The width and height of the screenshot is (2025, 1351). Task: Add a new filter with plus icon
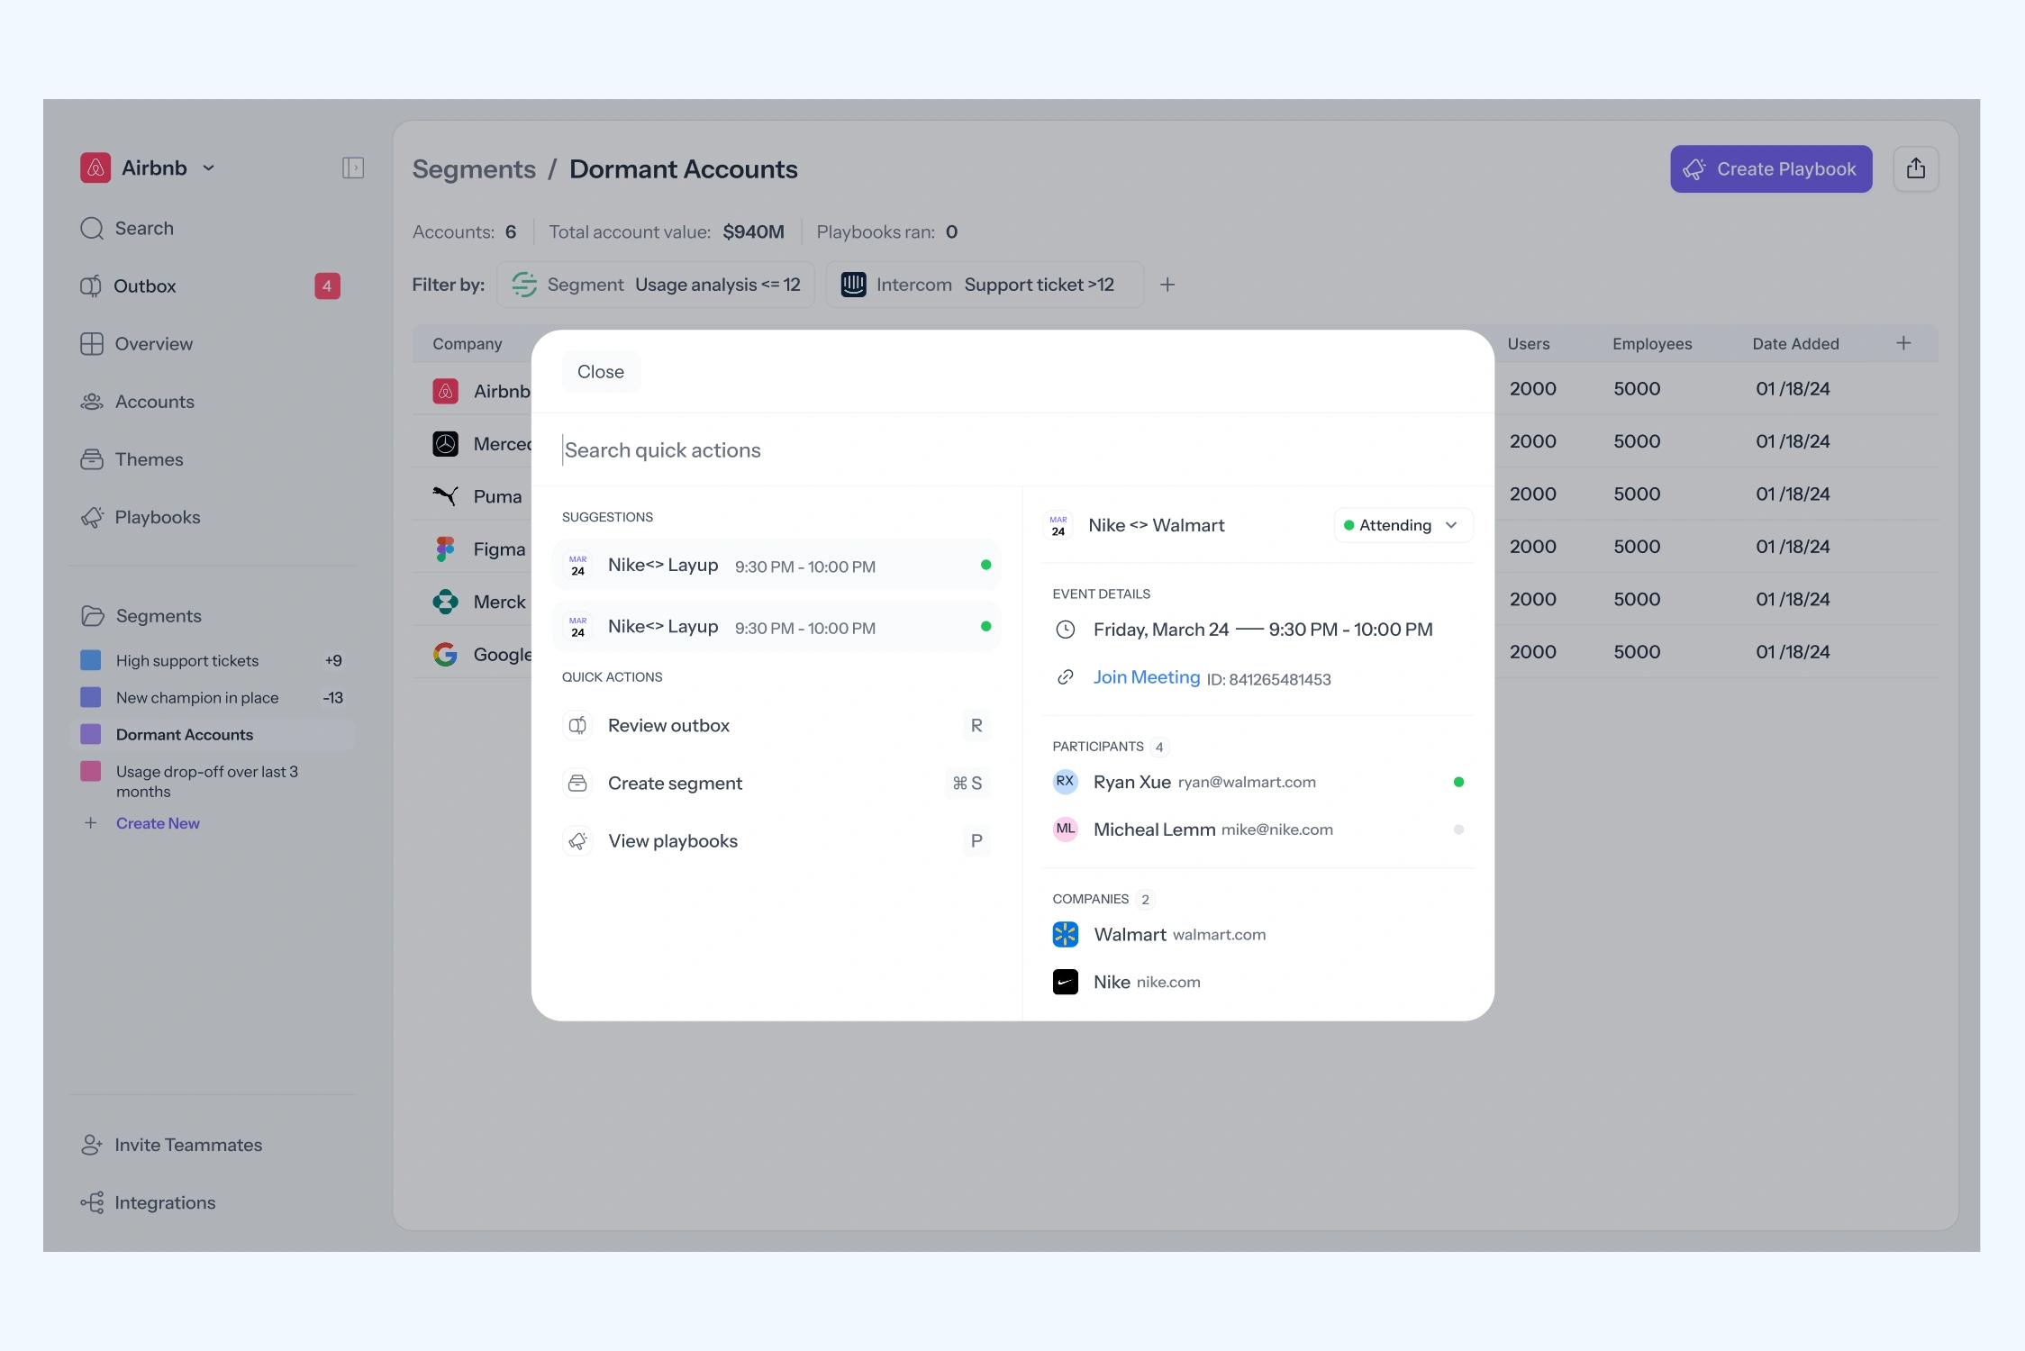click(1167, 285)
